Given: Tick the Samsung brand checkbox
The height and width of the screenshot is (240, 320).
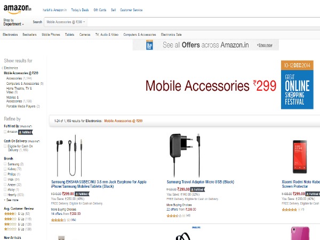Looking at the screenshot, I should 5,164.
